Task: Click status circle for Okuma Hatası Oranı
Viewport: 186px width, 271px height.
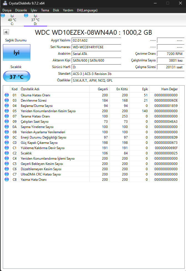Action: pyautogui.click(x=7, y=95)
